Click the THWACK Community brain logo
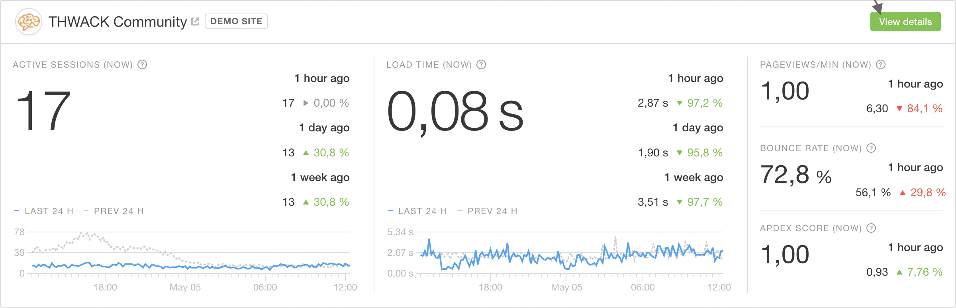This screenshot has width=956, height=308. 28,21
